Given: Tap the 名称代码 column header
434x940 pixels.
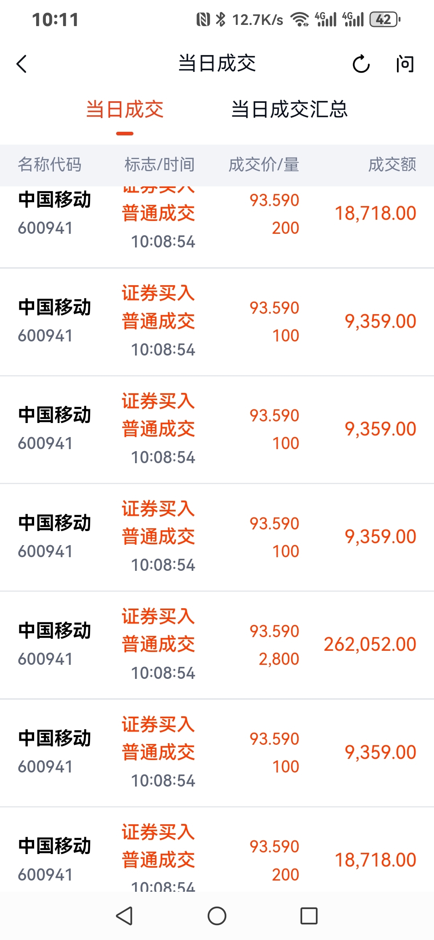Looking at the screenshot, I should (x=50, y=165).
